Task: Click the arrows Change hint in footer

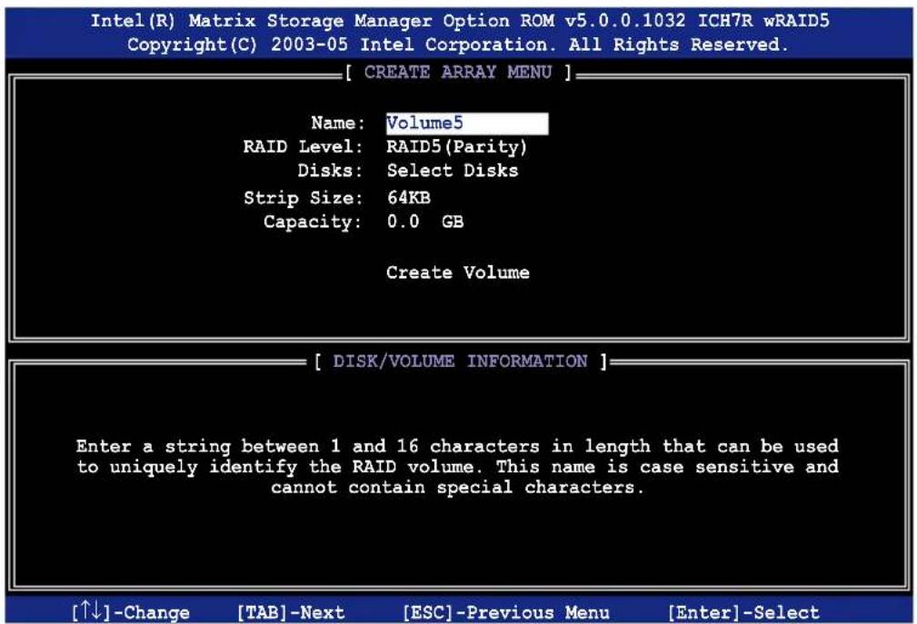Action: click(130, 611)
